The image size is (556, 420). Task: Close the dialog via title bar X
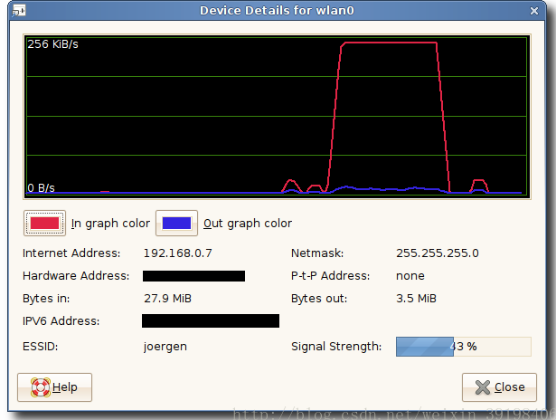pyautogui.click(x=534, y=11)
